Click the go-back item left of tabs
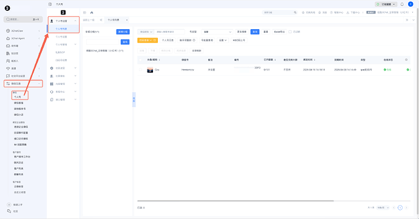The image size is (419, 219). [89, 20]
